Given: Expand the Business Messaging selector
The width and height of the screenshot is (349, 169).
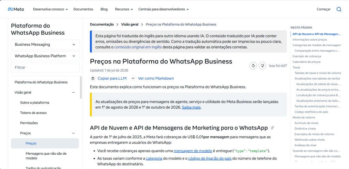Looking at the screenshot, I should click(45, 45).
